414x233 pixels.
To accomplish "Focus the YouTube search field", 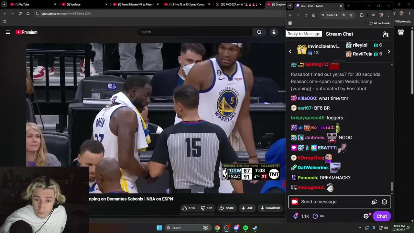I will coord(195,32).
